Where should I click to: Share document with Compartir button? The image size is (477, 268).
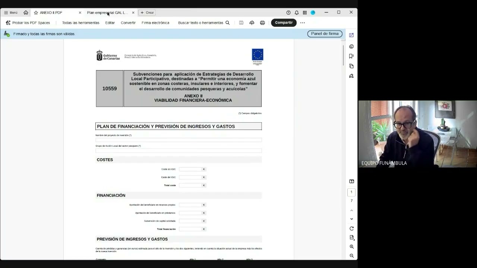coord(284,23)
